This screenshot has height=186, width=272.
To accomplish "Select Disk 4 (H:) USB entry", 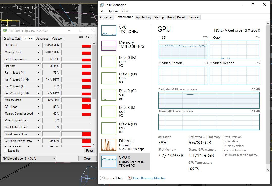I will [x=125, y=128].
